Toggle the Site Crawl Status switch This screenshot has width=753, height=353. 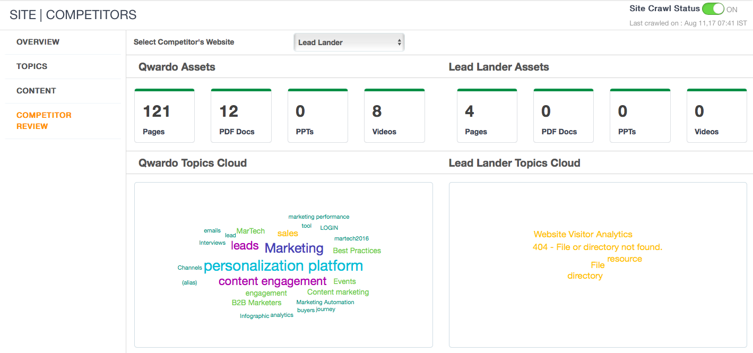click(713, 9)
